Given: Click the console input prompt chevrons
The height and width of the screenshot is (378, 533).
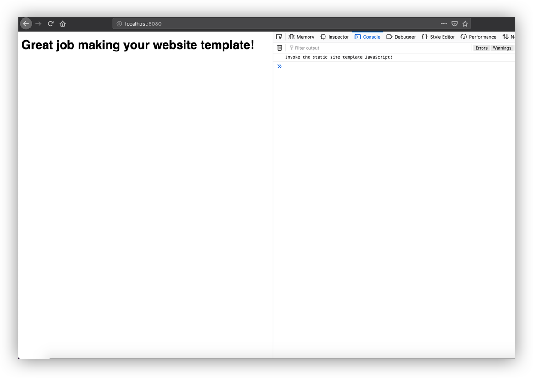Looking at the screenshot, I should click(x=280, y=66).
